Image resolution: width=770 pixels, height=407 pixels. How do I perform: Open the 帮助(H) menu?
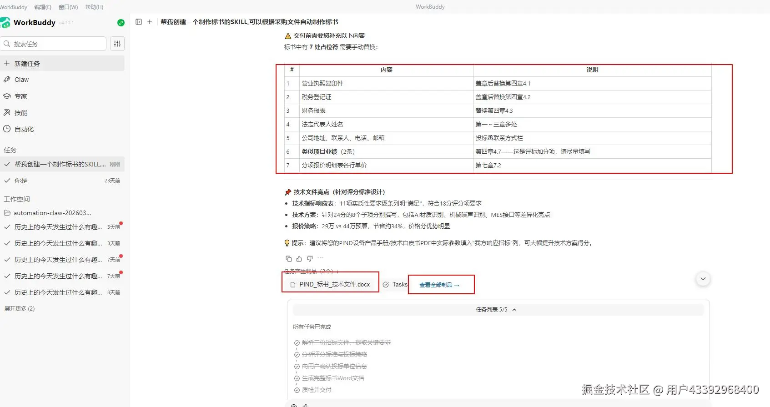click(x=94, y=7)
